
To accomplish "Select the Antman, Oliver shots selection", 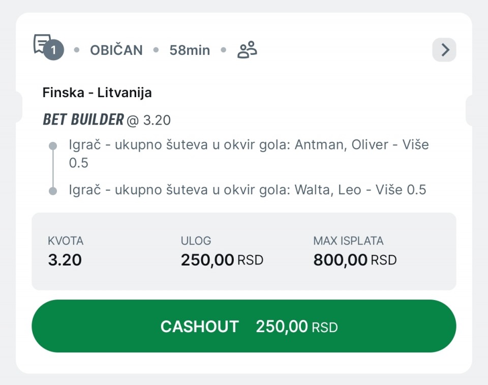I will [249, 154].
